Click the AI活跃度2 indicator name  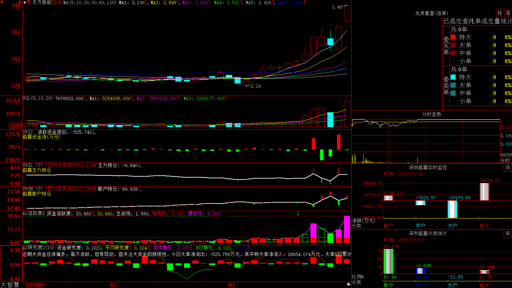(34, 214)
